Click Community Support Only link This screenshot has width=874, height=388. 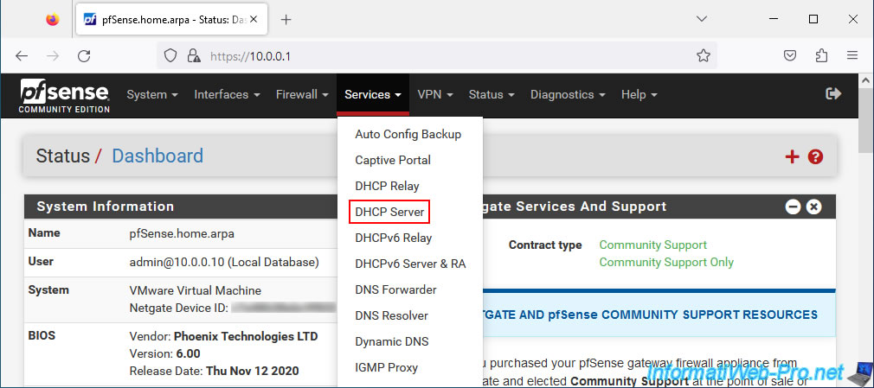point(666,262)
